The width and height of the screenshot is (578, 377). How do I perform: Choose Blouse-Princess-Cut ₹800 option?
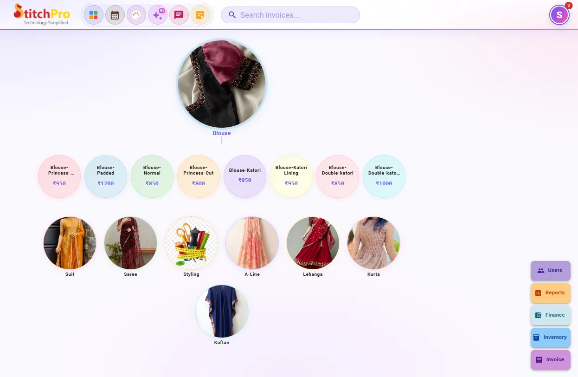click(x=199, y=176)
